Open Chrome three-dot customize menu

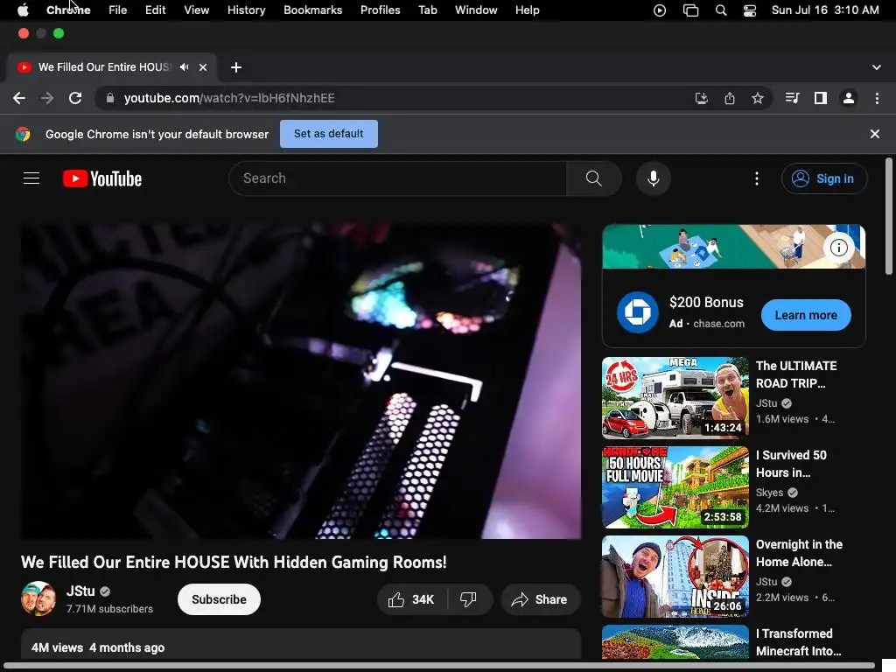click(877, 98)
